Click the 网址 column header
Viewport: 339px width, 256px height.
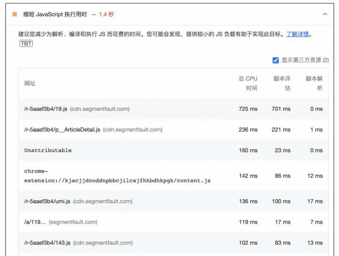30,83
